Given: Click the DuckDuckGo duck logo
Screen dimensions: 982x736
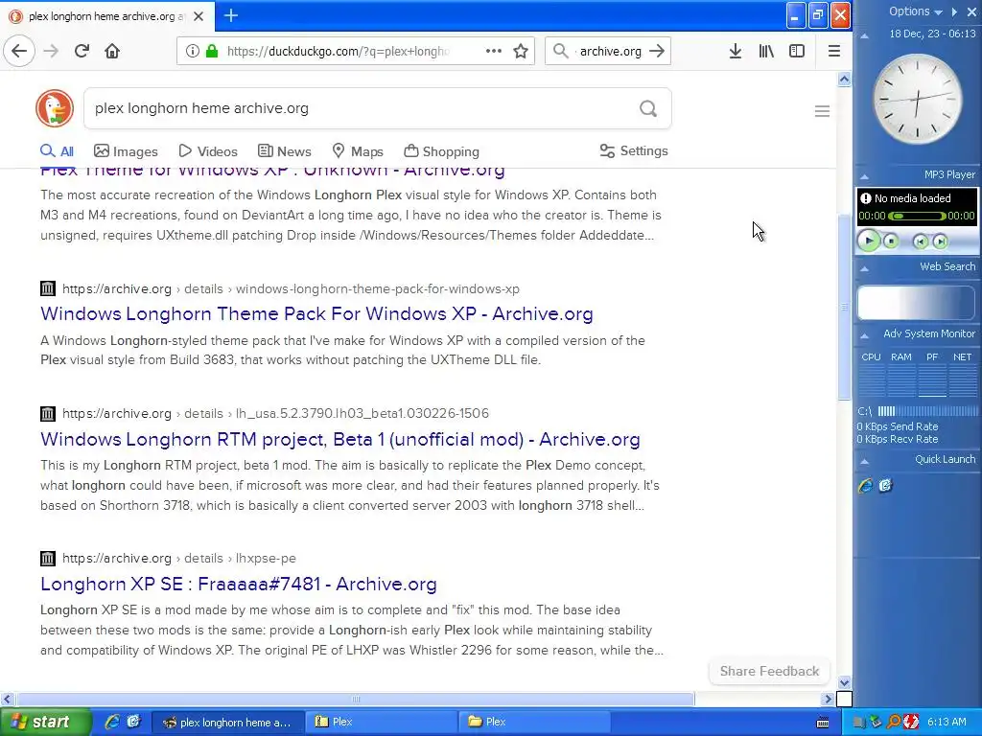Looking at the screenshot, I should [55, 108].
